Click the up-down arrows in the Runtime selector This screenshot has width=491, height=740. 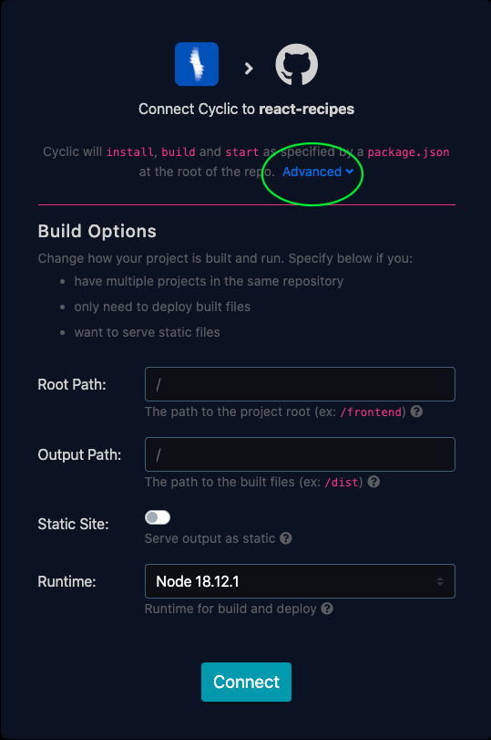(440, 581)
